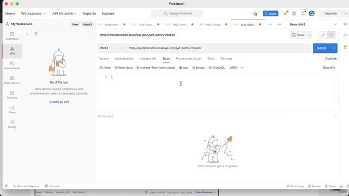
Task: Click Beautify link
Action: click(329, 68)
